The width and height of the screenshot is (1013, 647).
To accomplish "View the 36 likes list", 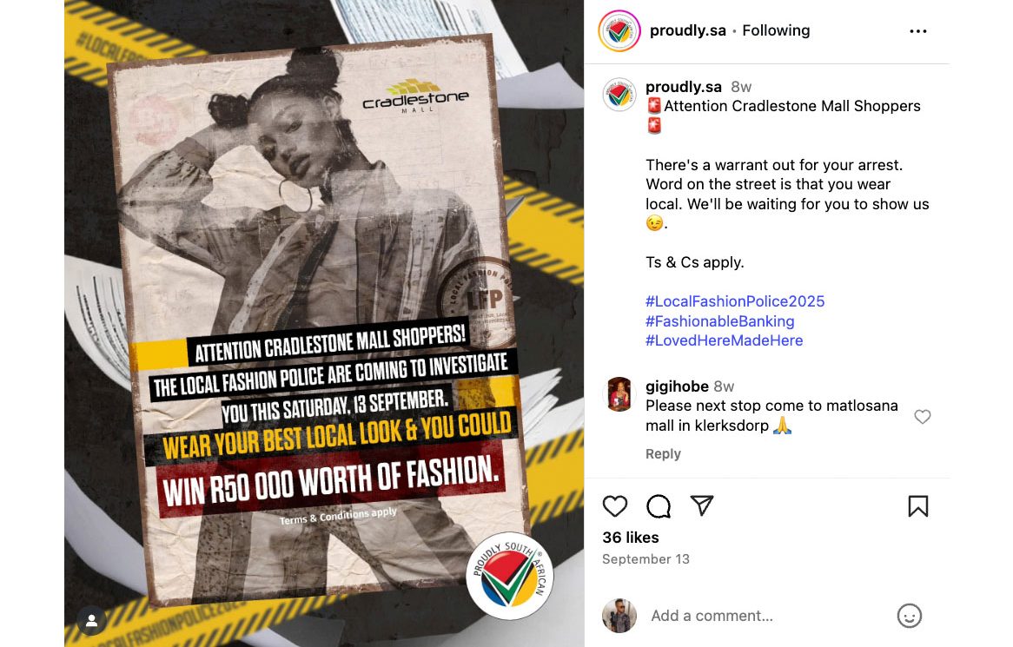I will 631,538.
